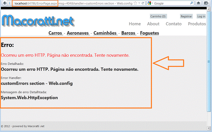Select the Carros category link
Viewport: 212px width, 132px height.
55,33
